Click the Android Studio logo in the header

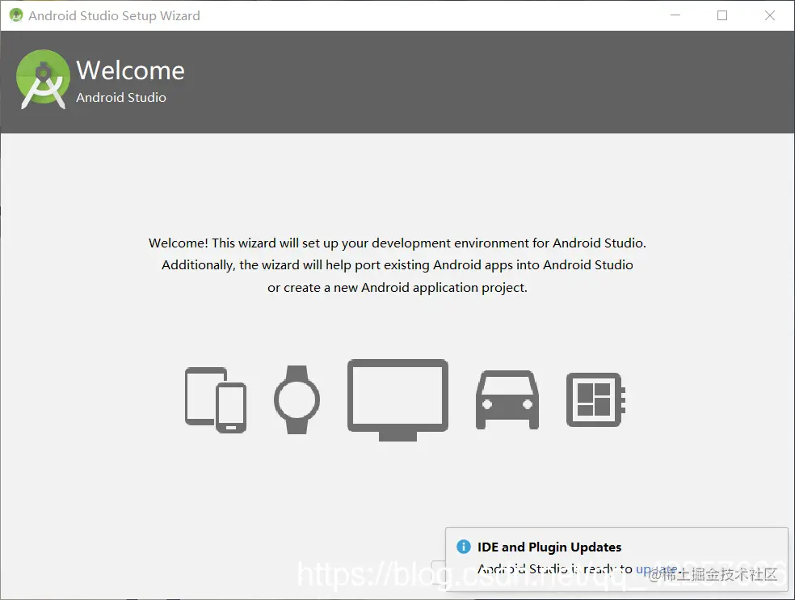click(x=43, y=79)
